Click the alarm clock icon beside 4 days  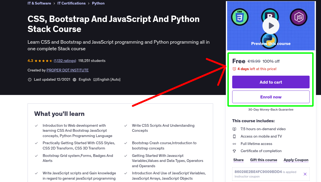(x=234, y=69)
